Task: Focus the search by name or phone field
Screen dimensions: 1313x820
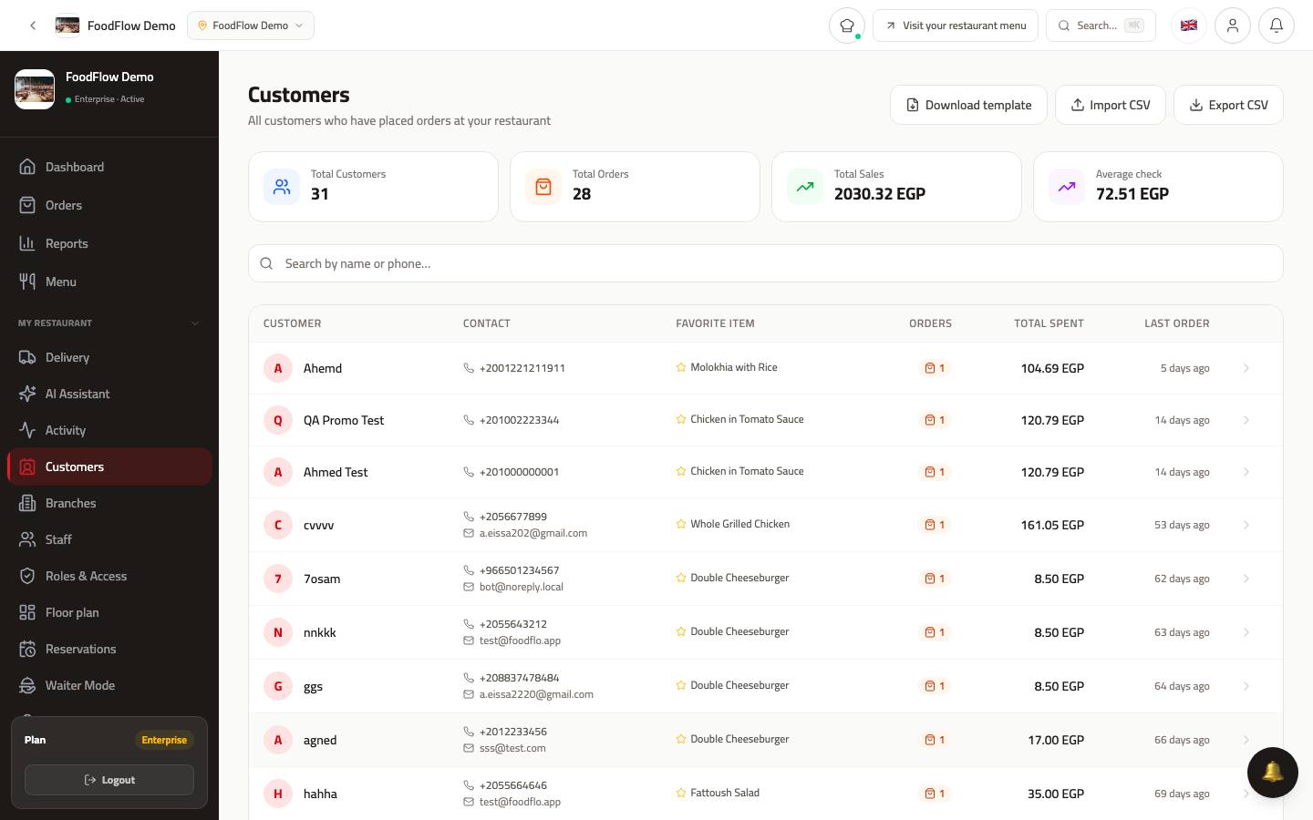Action: tap(766, 263)
